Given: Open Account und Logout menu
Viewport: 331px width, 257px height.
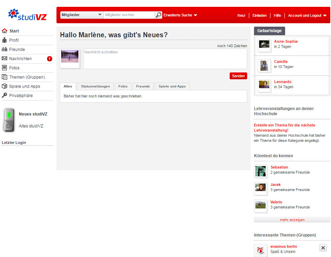Looking at the screenshot, I should 307,15.
